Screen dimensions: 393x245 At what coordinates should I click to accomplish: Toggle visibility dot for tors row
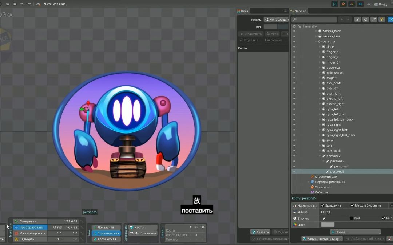(x=294, y=146)
